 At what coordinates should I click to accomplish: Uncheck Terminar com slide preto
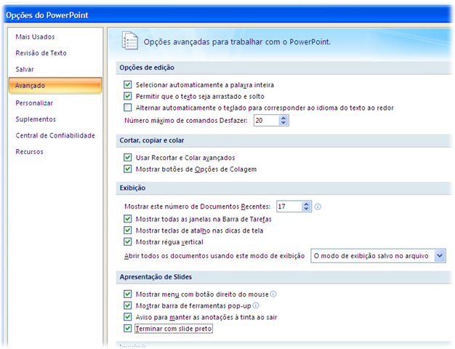click(128, 329)
